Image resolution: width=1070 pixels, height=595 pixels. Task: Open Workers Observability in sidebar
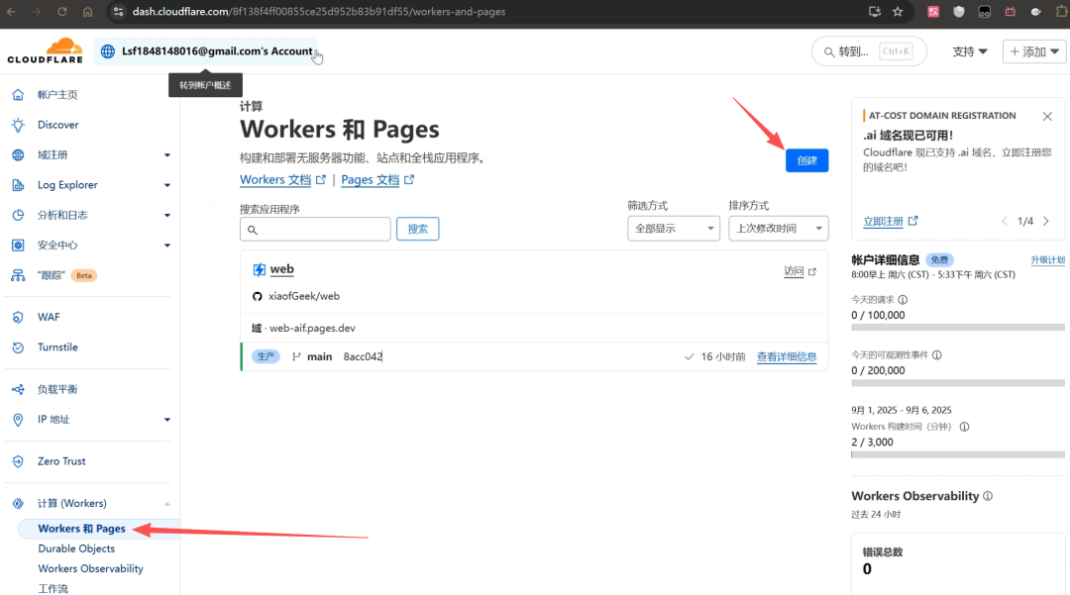point(91,568)
